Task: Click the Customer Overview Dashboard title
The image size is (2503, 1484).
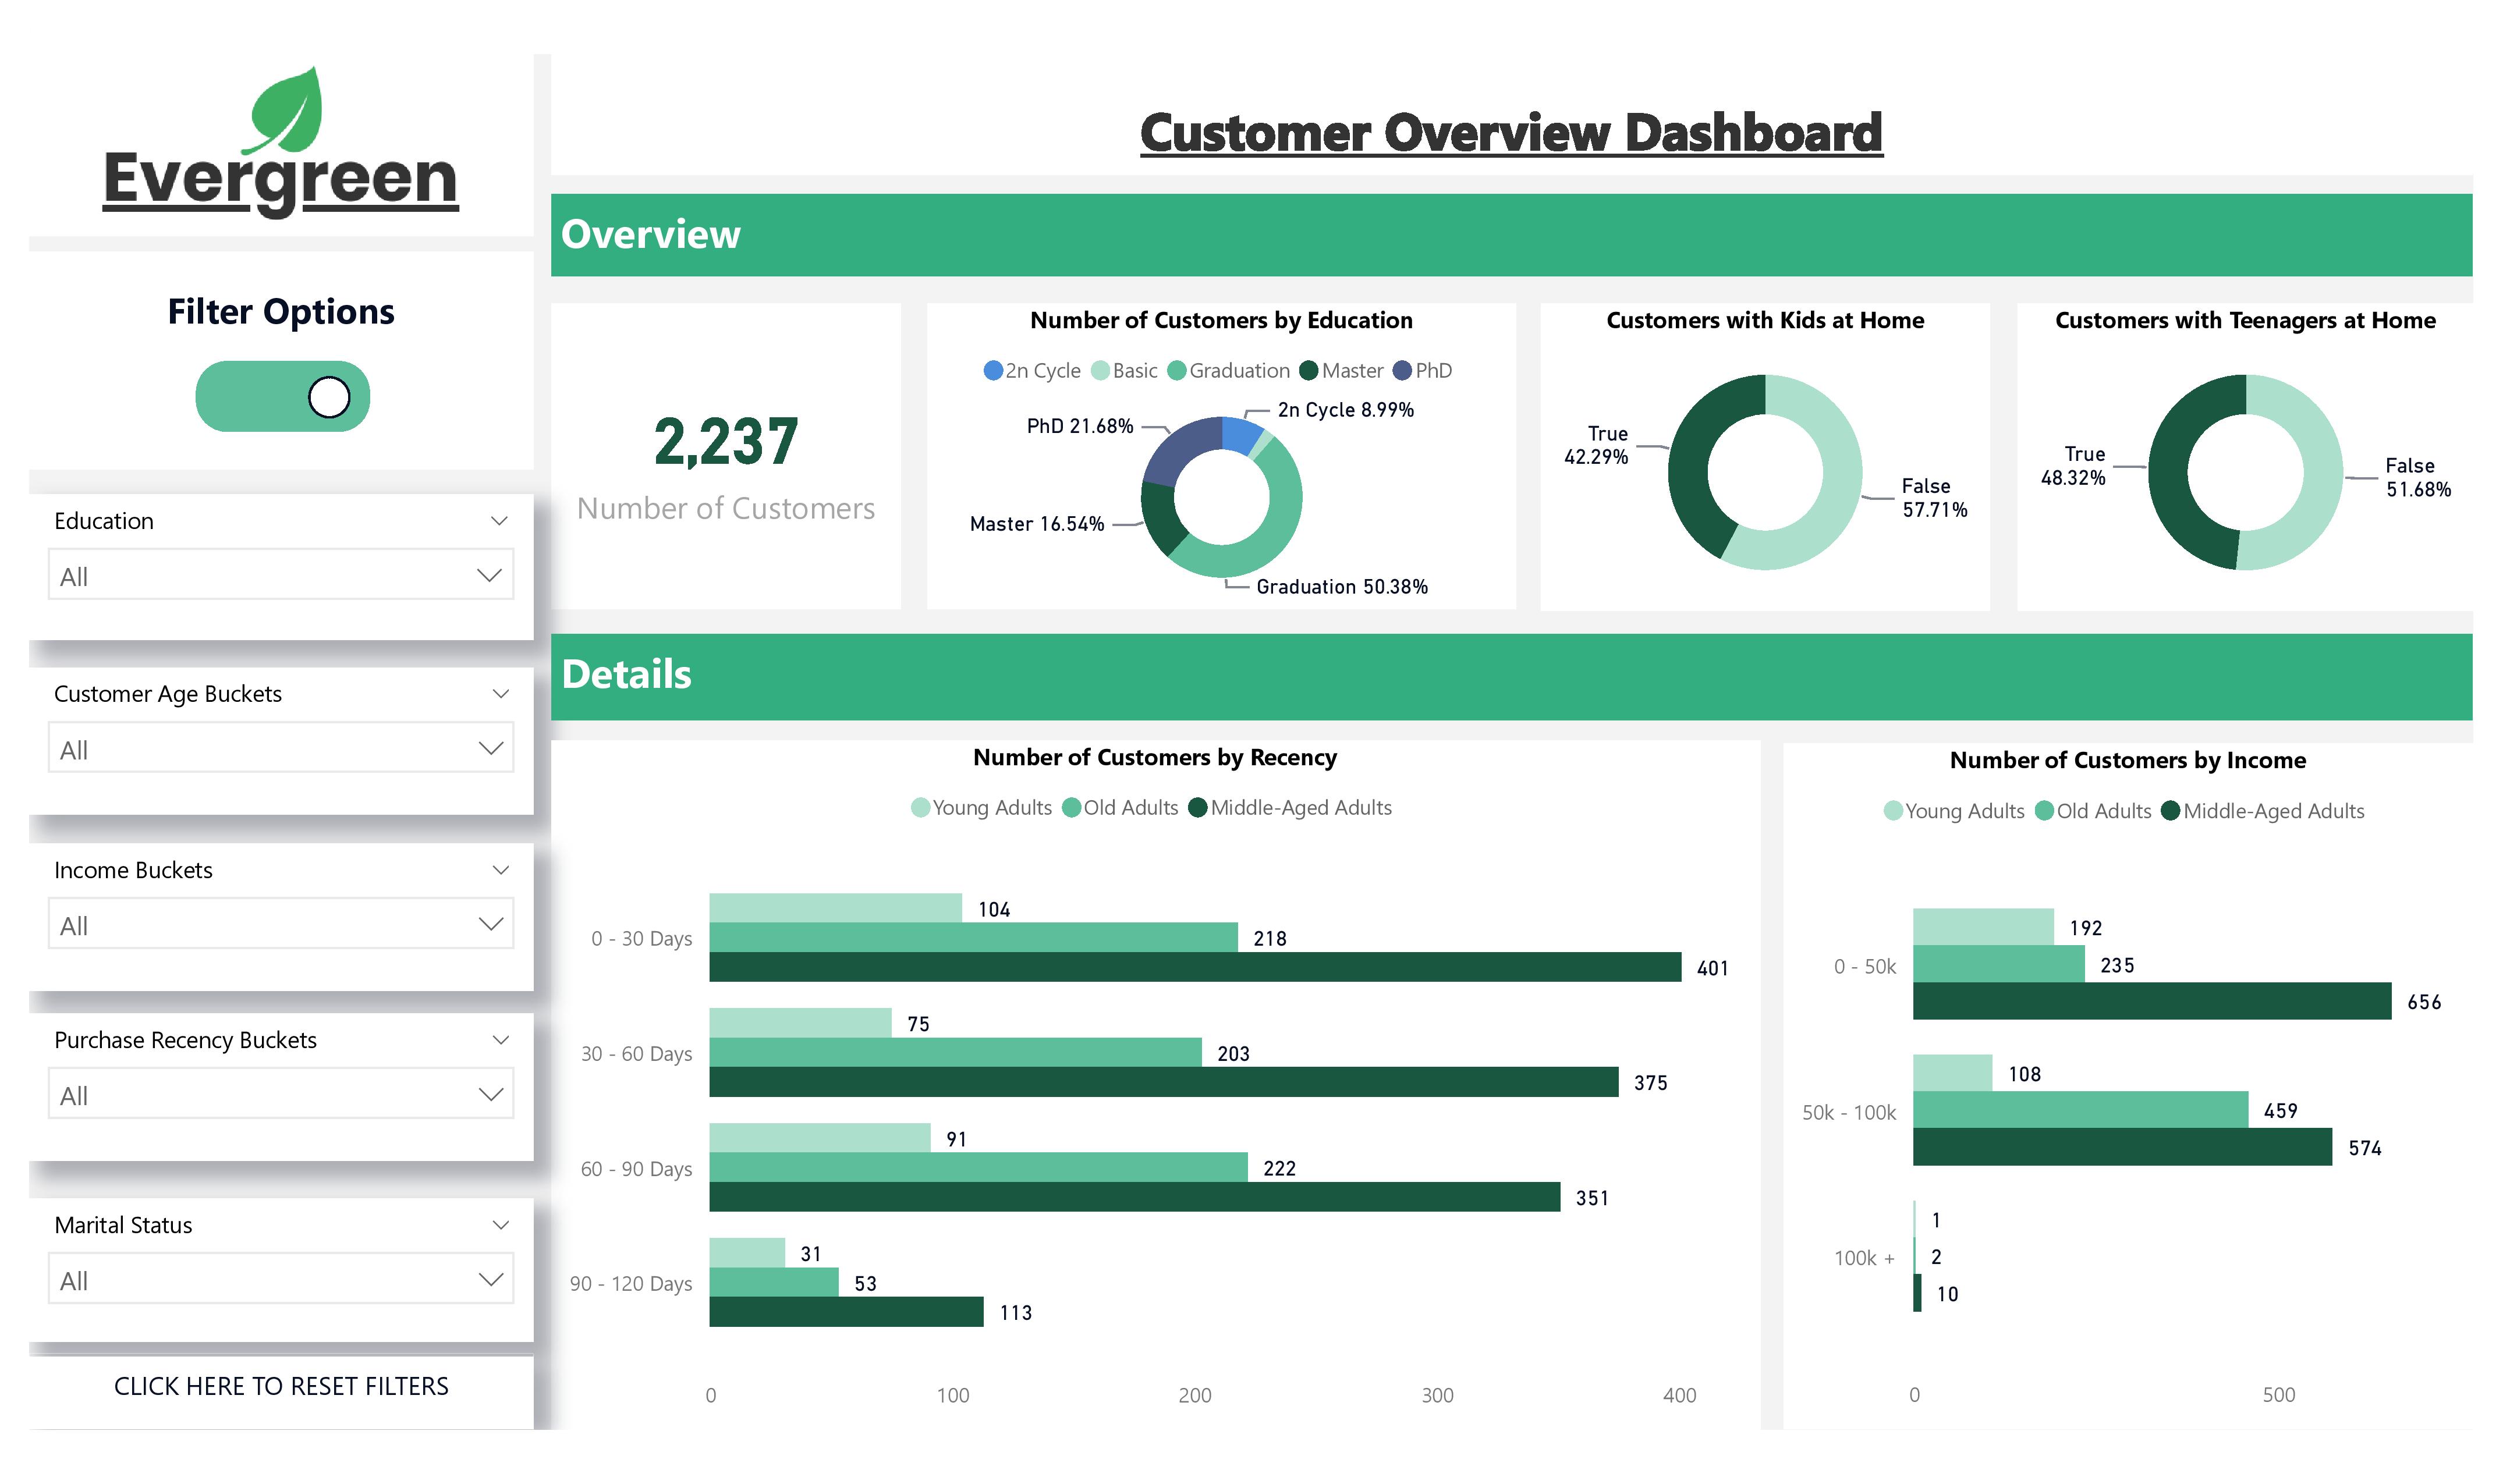Action: pos(1511,133)
